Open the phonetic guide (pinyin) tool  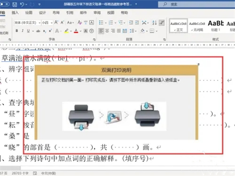click(86, 22)
